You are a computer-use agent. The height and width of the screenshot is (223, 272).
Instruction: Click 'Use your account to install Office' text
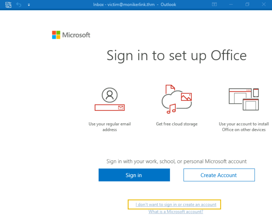(x=244, y=127)
